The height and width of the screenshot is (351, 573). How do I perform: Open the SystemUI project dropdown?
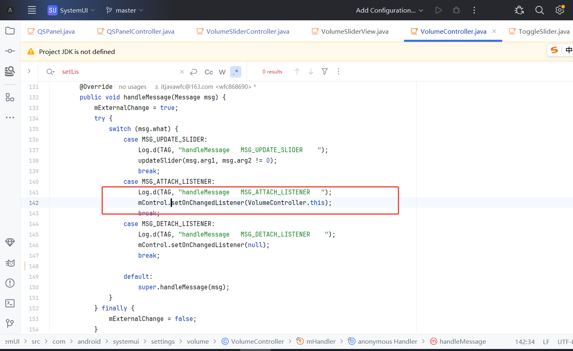pos(71,10)
